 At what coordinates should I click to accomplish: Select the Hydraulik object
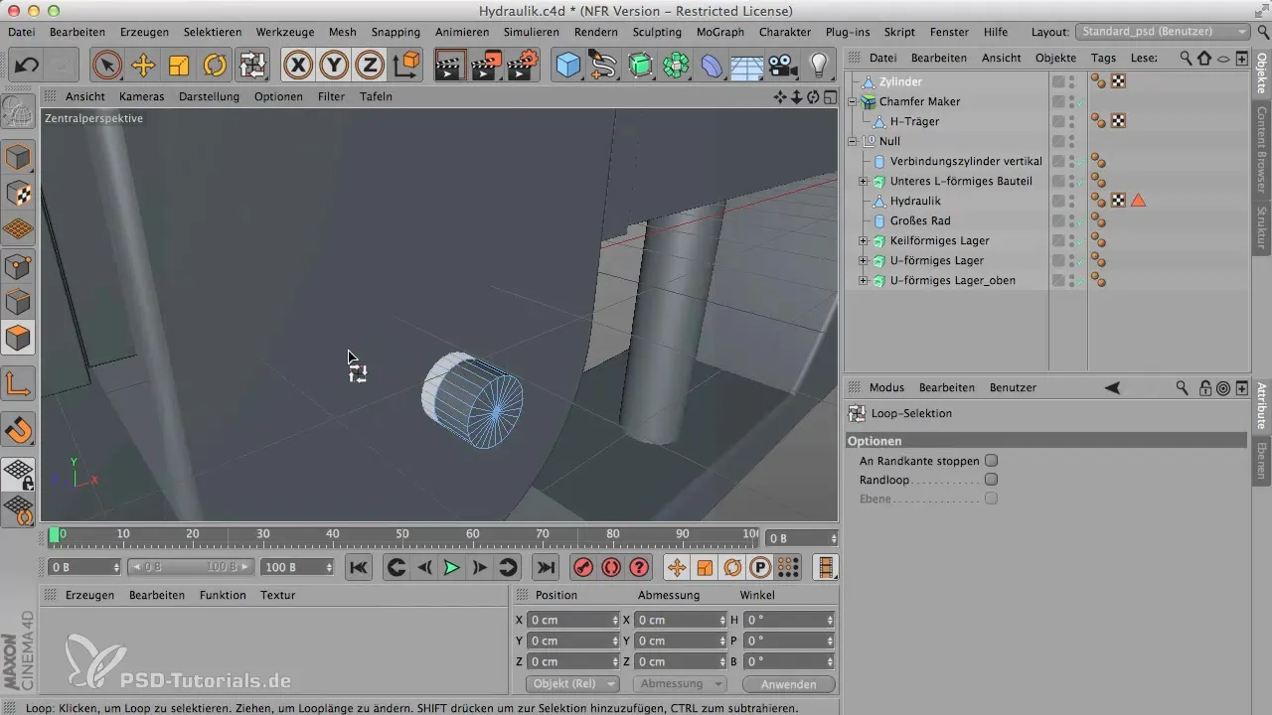click(x=915, y=201)
